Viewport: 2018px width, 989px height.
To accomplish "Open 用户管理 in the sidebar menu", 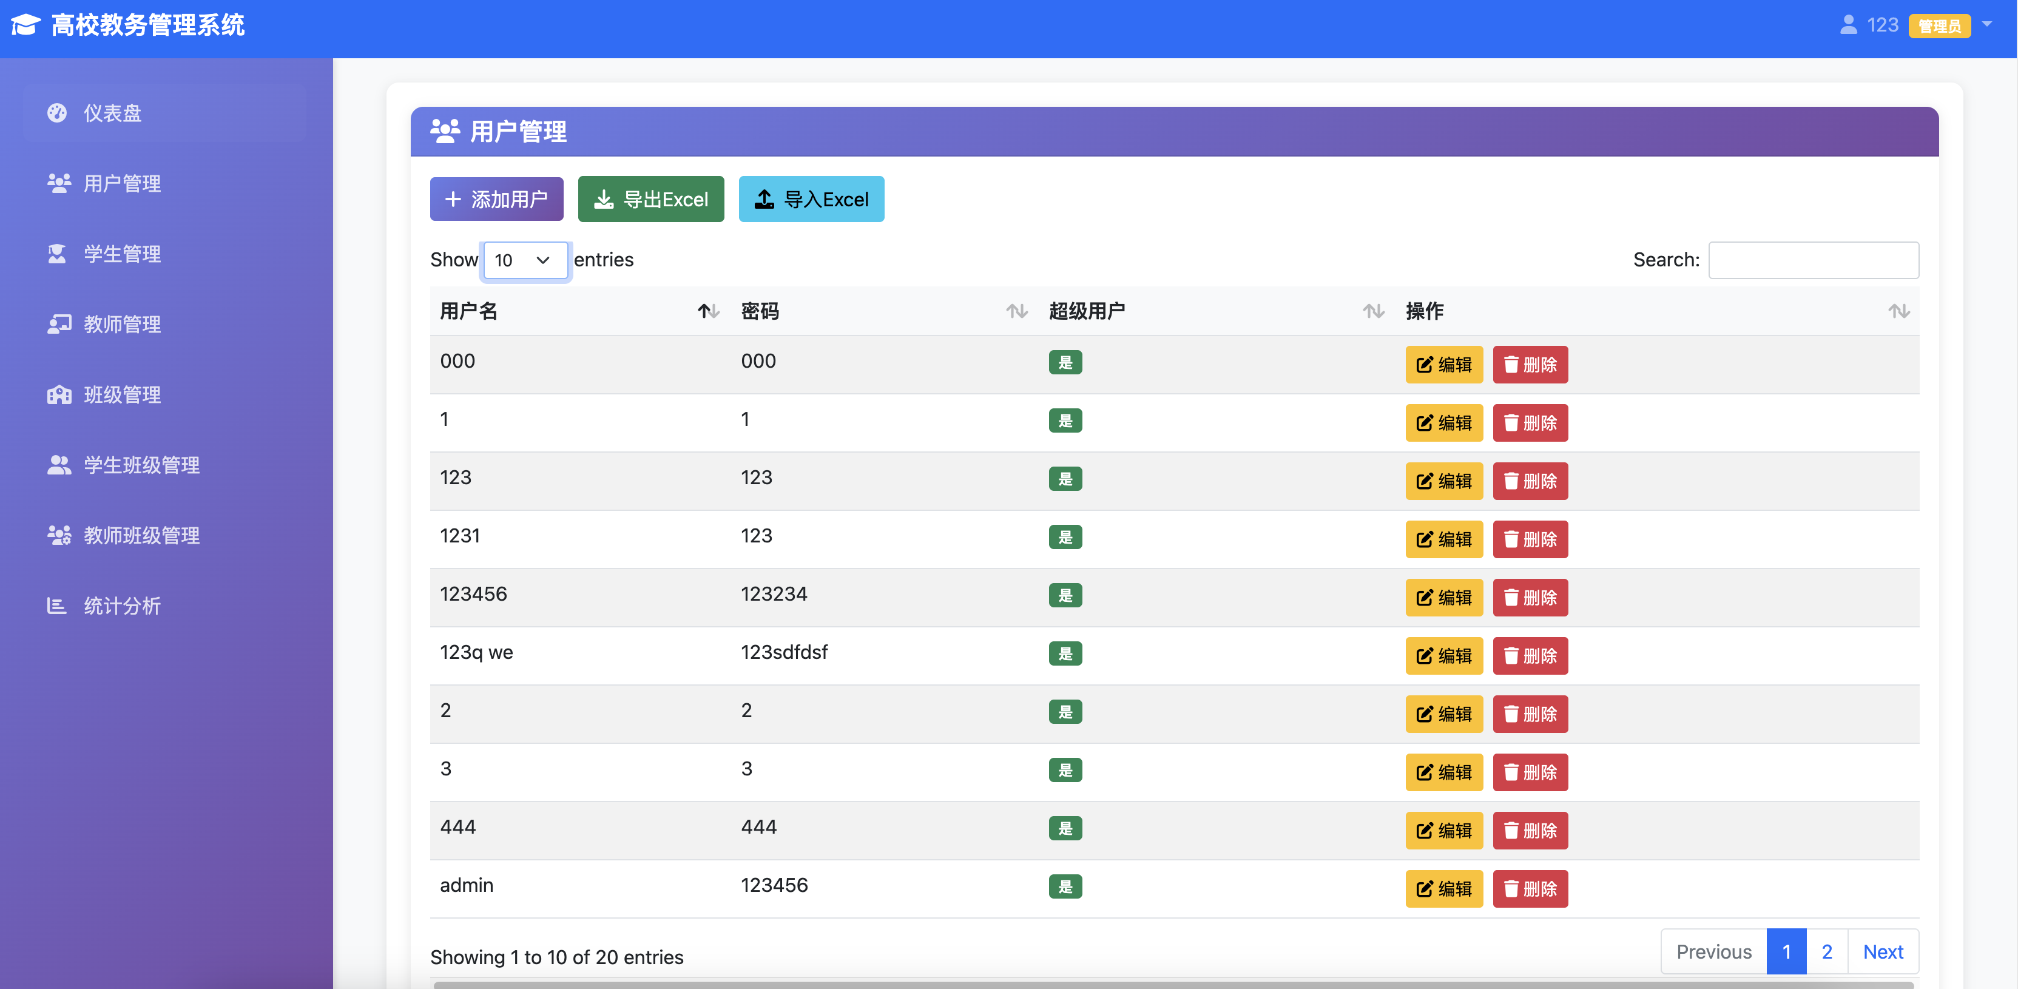I will tap(122, 183).
